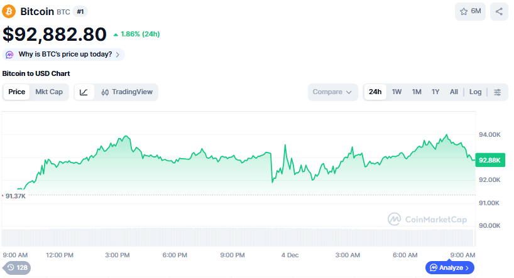
Task: Click the purple AI icon beside price question
Action: 10,55
